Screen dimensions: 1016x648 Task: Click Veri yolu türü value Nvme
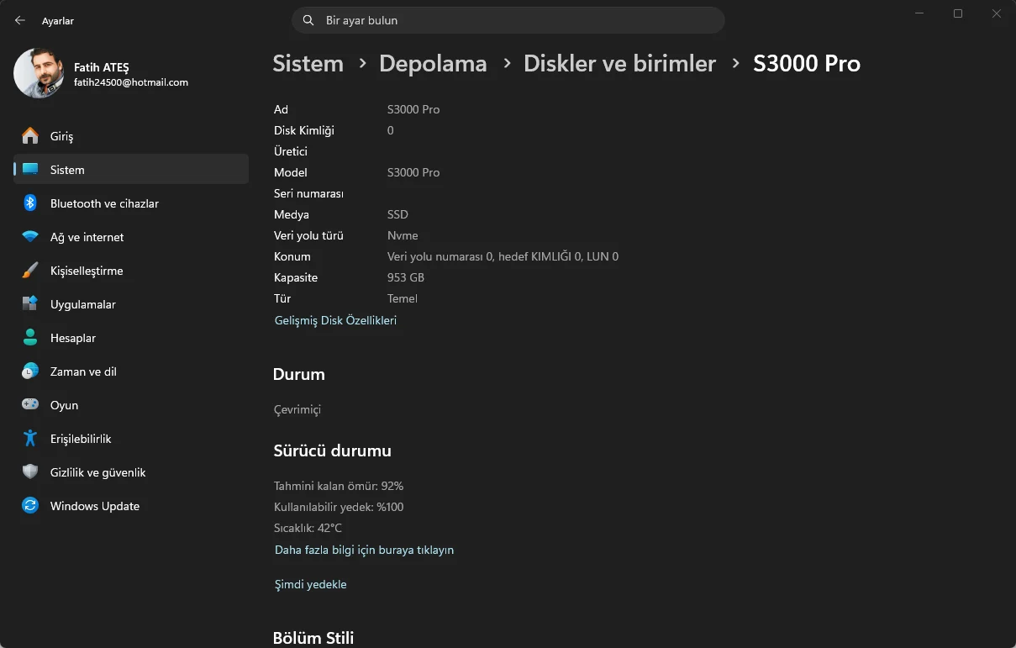403,235
